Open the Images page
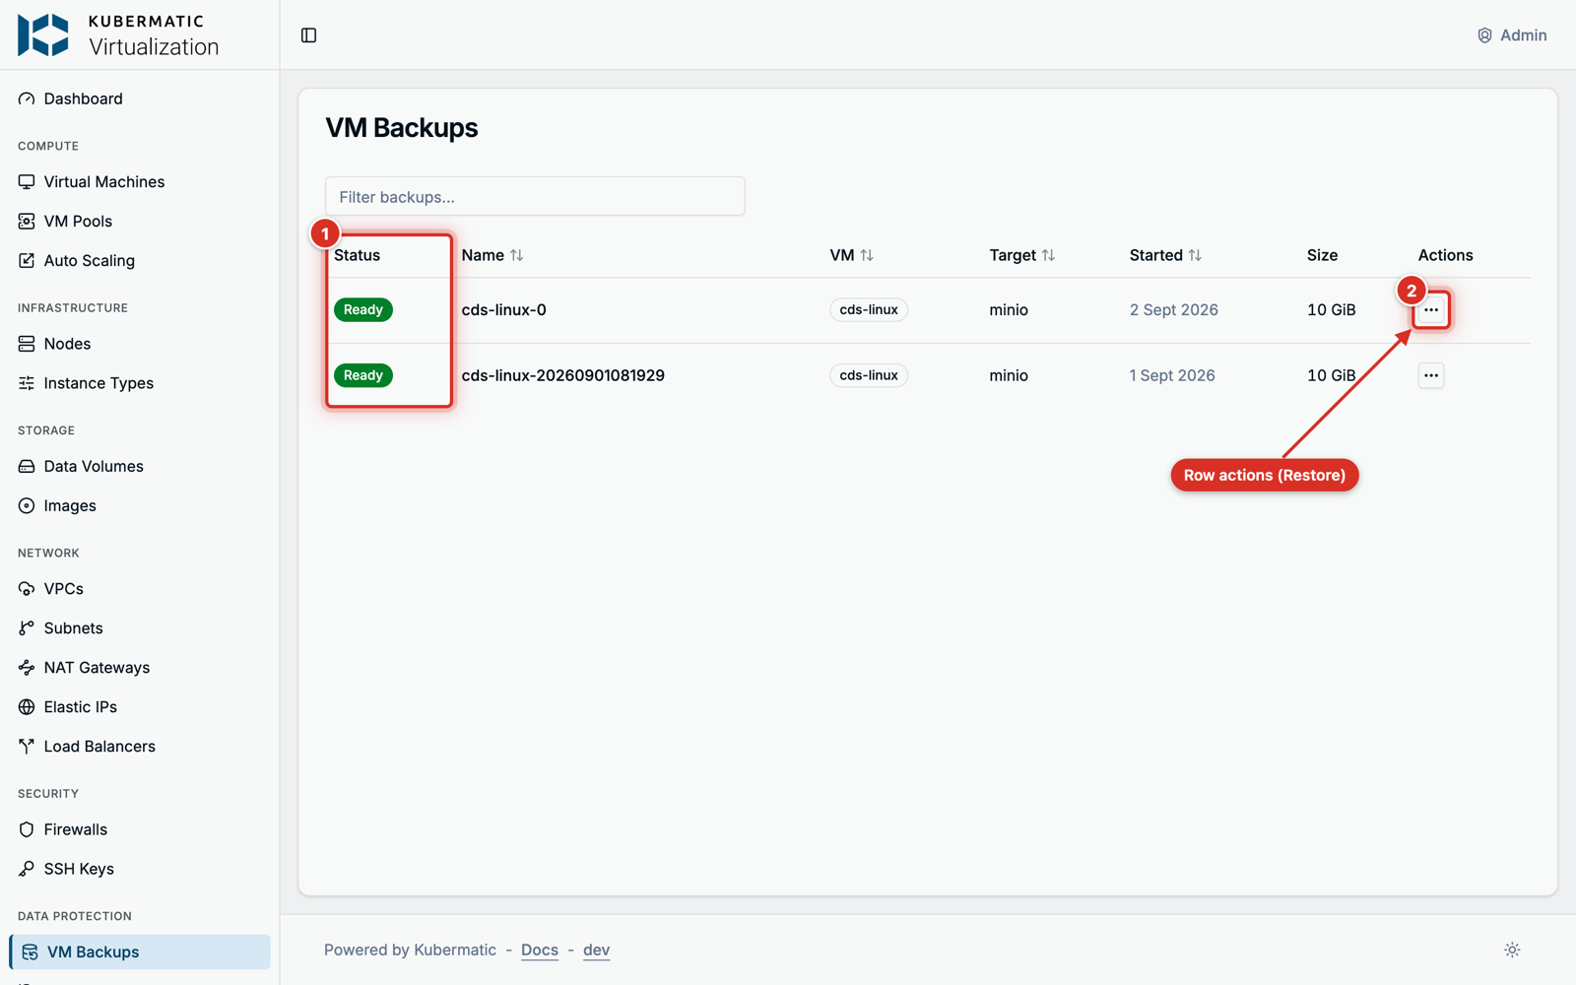The height and width of the screenshot is (985, 1576). (139, 505)
